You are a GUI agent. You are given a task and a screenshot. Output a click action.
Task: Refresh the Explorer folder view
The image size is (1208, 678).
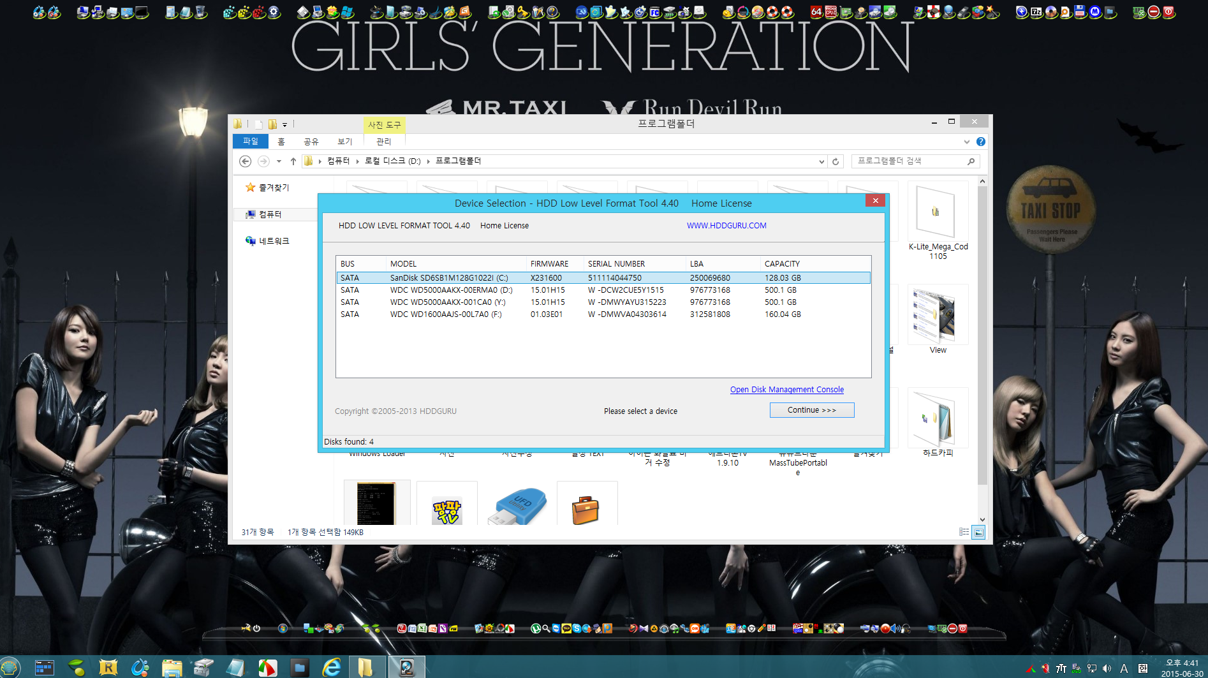[836, 161]
